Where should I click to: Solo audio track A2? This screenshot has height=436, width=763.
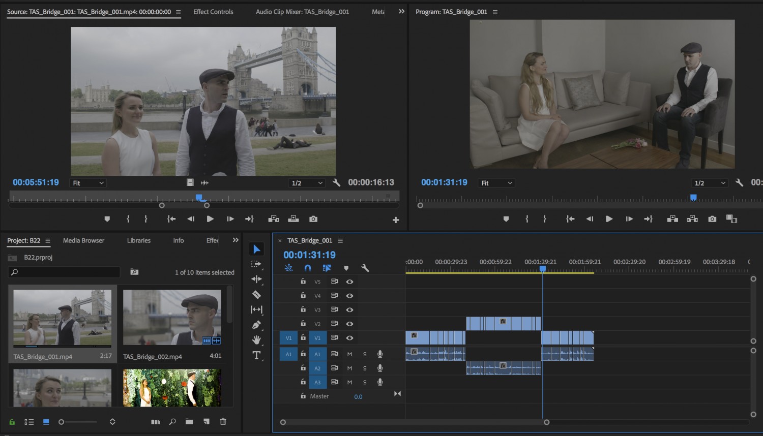(x=365, y=368)
